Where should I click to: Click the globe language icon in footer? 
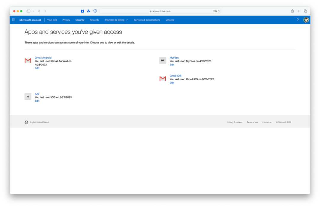coord(26,122)
